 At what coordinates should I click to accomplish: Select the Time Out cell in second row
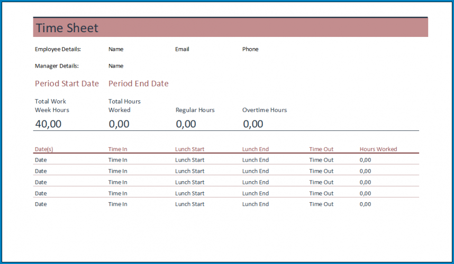click(x=321, y=171)
